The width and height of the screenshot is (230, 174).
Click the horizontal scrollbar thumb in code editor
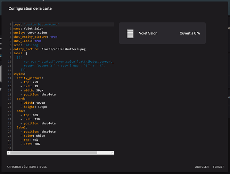point(54,153)
